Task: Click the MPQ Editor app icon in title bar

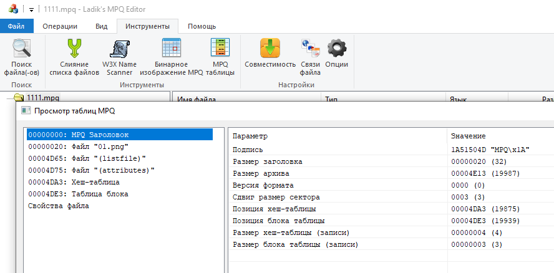Action: pyautogui.click(x=13, y=9)
